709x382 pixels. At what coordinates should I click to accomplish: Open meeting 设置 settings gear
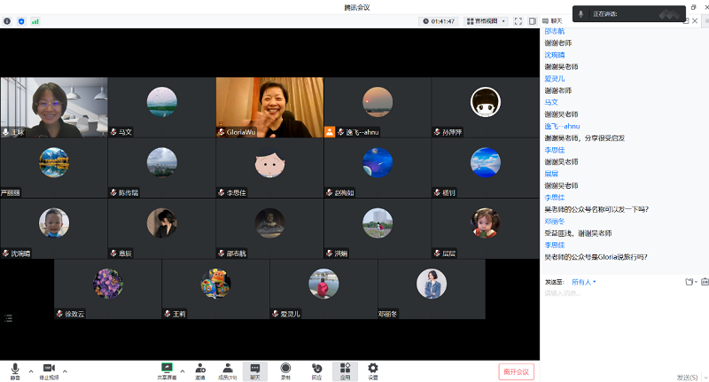373,370
